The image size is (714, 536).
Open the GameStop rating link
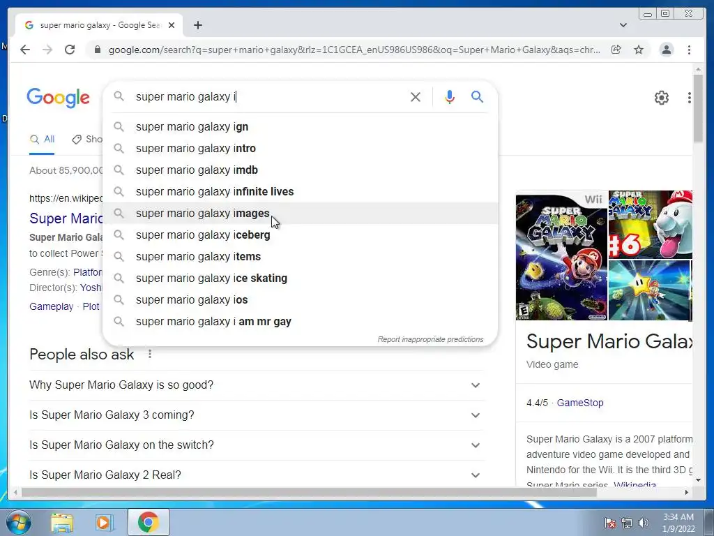click(579, 403)
